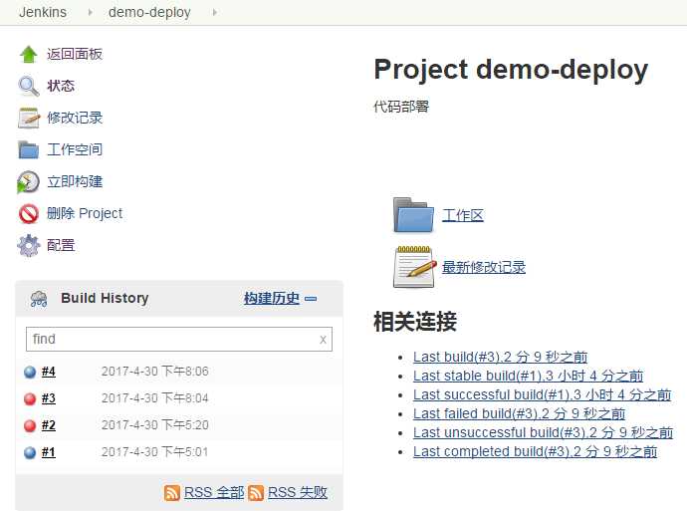Click timestamp 2017-4-30 下午5:20
Viewport: 687px width, 511px height.
pyautogui.click(x=155, y=425)
